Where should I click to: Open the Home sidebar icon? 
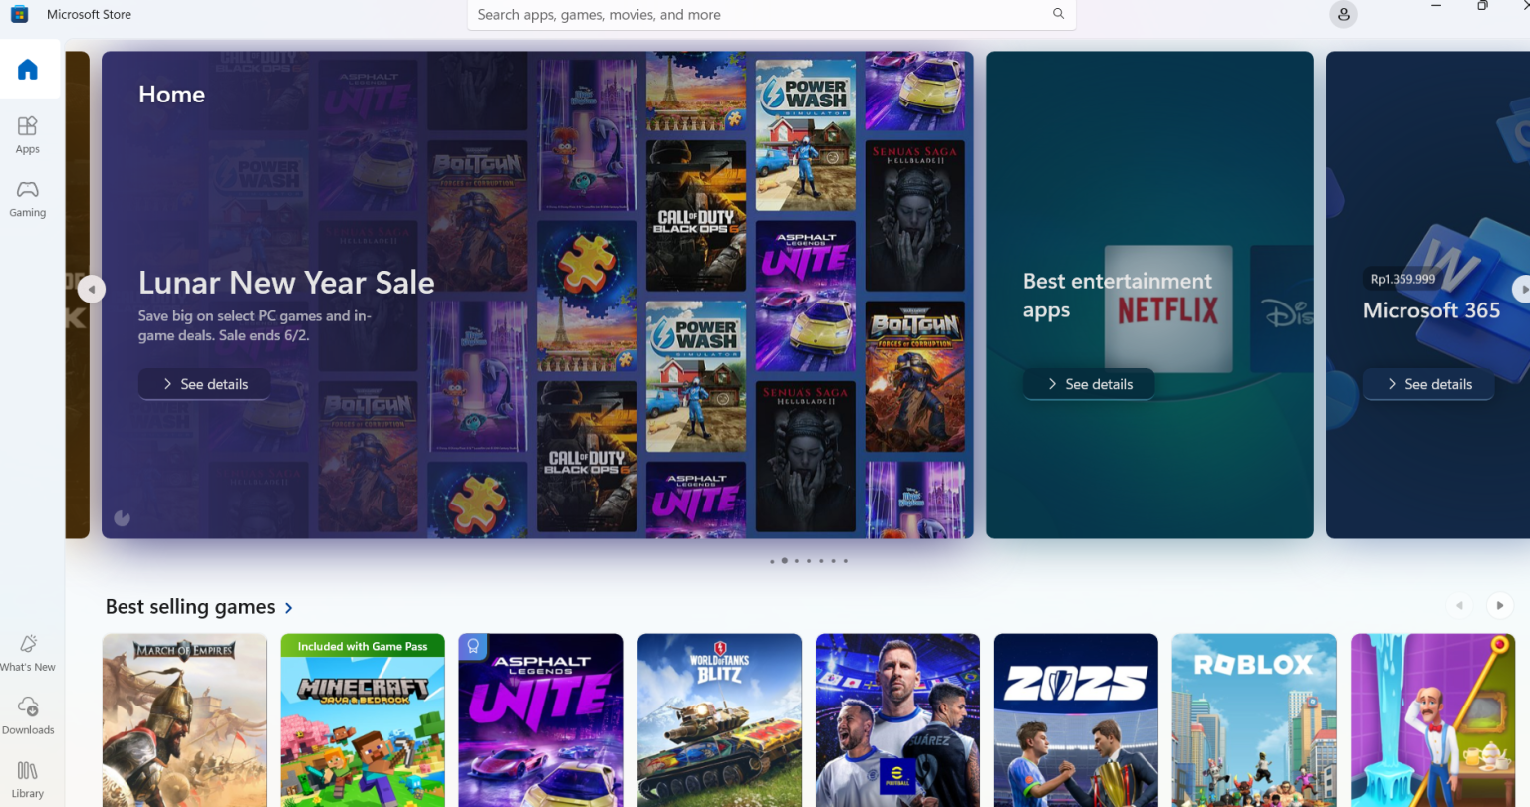pyautogui.click(x=28, y=69)
